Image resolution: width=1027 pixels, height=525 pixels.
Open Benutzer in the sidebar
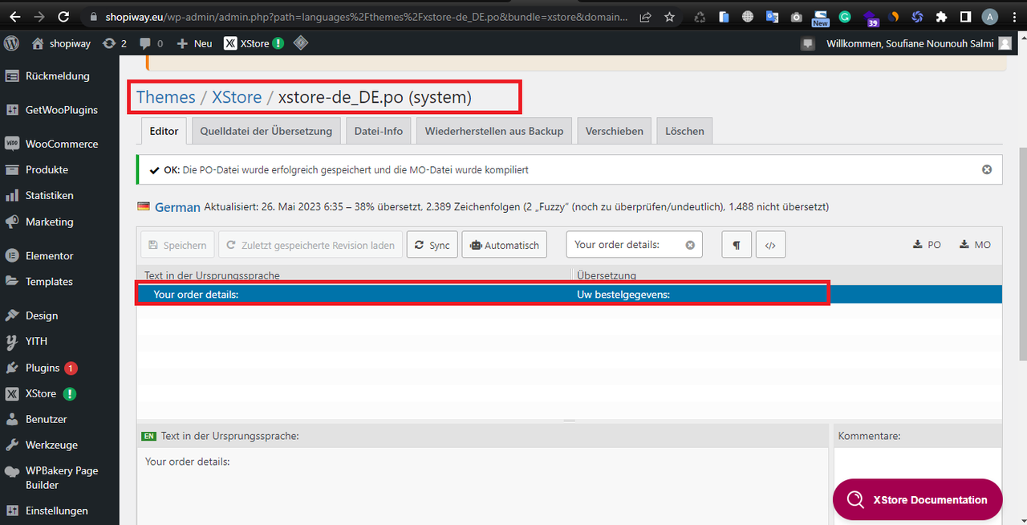click(x=59, y=419)
